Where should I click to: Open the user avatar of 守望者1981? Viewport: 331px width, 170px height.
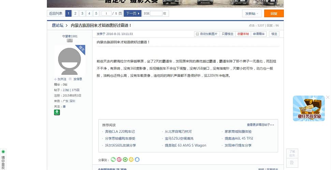click(70, 61)
